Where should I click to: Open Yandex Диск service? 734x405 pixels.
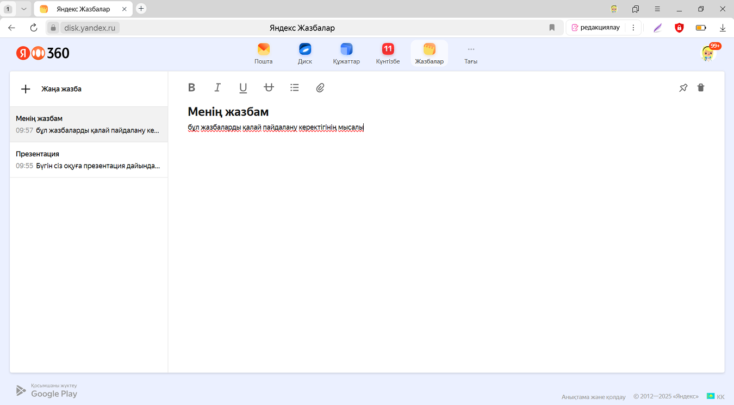[305, 54]
